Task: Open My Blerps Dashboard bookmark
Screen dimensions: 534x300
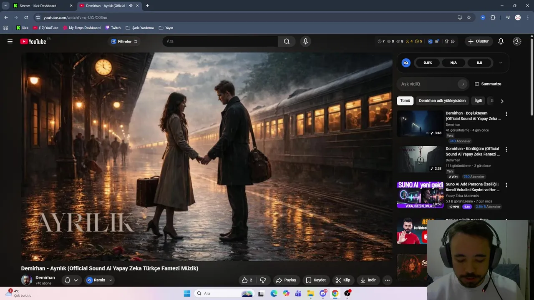Action: pos(82,27)
